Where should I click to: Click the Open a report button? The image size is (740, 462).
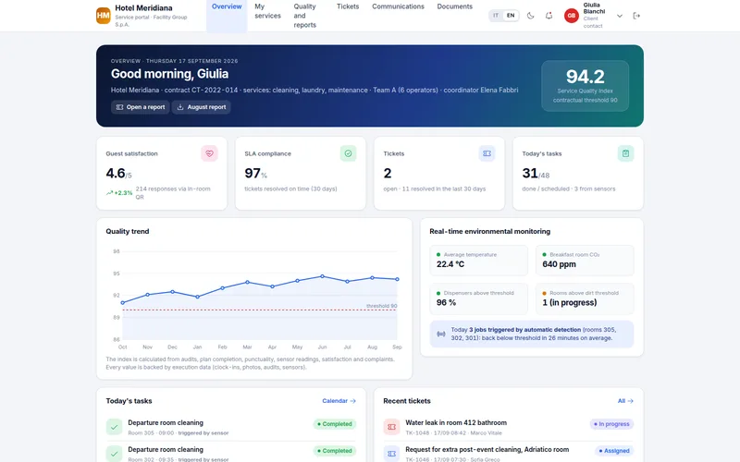pos(141,107)
